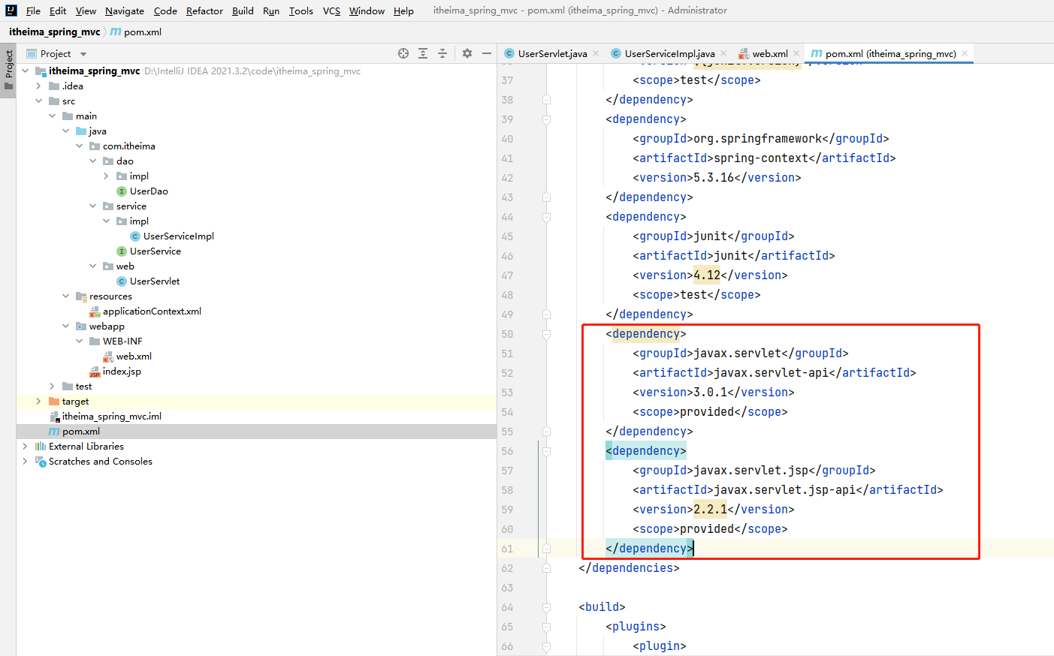The image size is (1054, 656).
Task: Click version 4.12 text in editor
Action: pyautogui.click(x=707, y=275)
